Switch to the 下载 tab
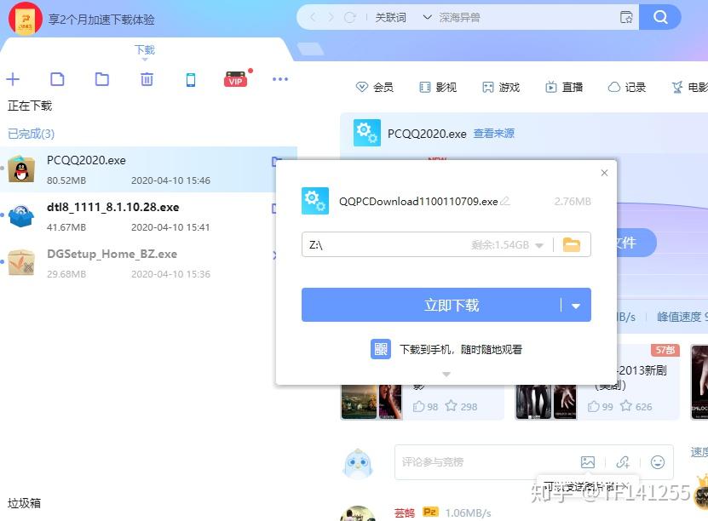 point(145,49)
